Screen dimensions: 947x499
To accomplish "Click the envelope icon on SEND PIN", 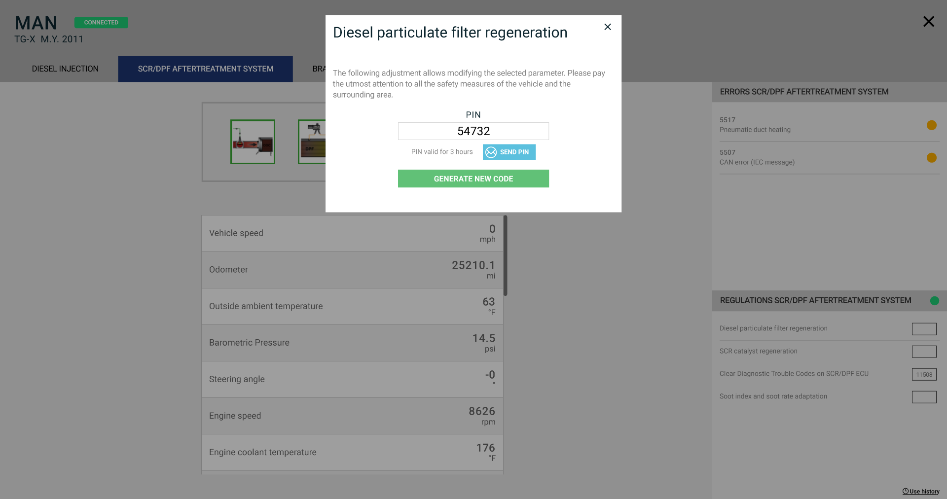I will 491,152.
